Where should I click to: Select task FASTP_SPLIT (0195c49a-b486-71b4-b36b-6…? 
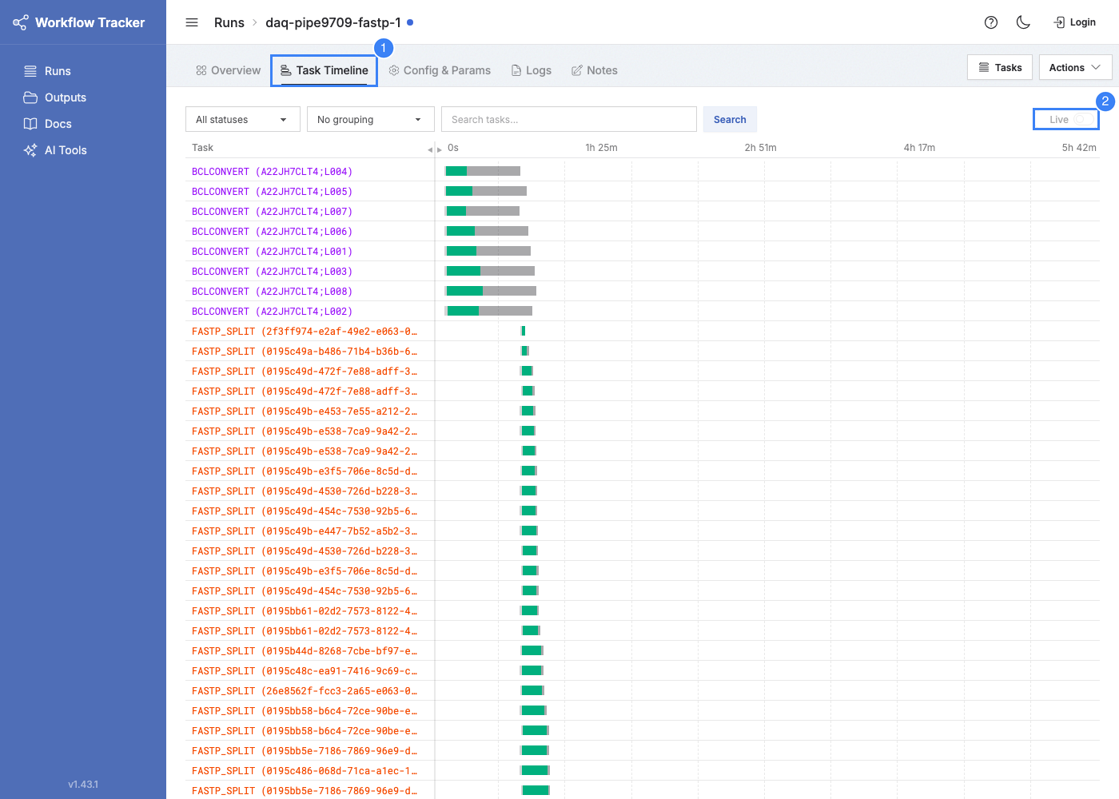pos(305,352)
